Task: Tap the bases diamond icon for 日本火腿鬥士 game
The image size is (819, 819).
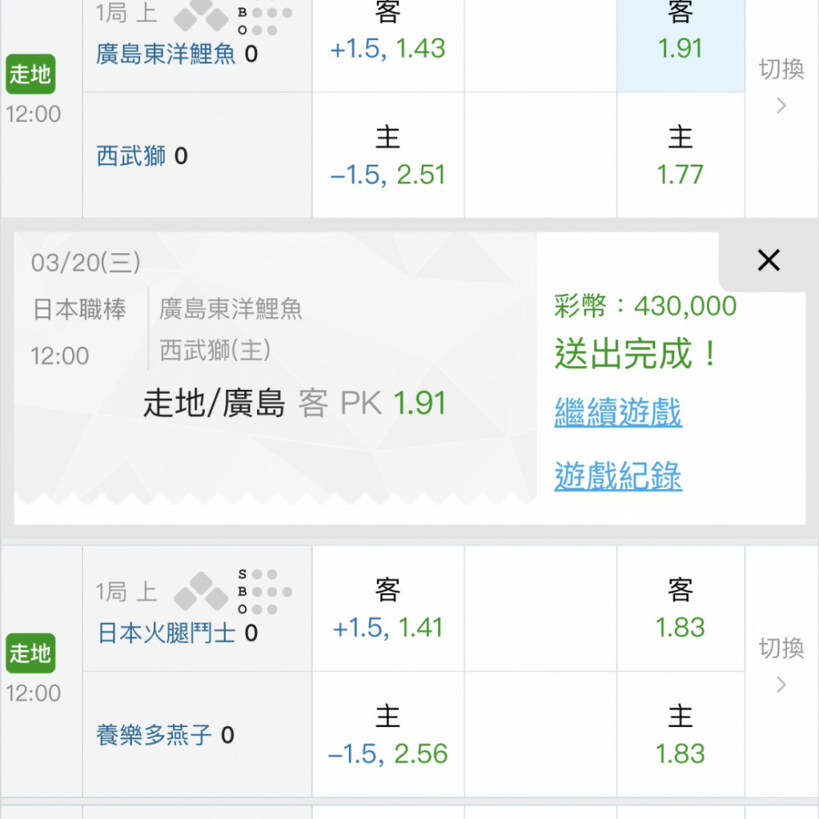Action: (201, 591)
